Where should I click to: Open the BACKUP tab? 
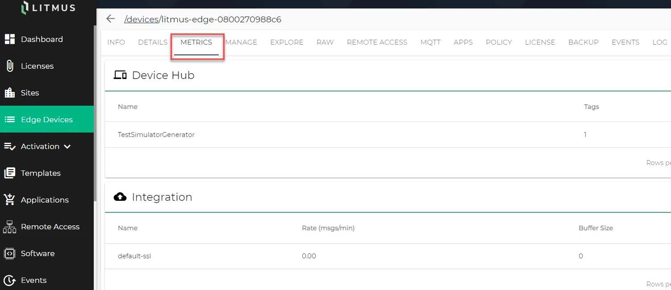(x=583, y=42)
